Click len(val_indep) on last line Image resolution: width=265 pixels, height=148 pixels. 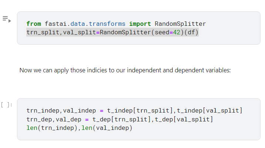(x=107, y=128)
